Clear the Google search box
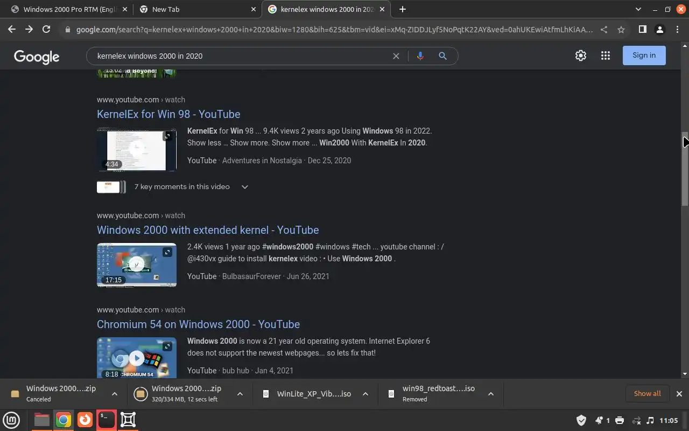The width and height of the screenshot is (689, 431). click(x=396, y=56)
